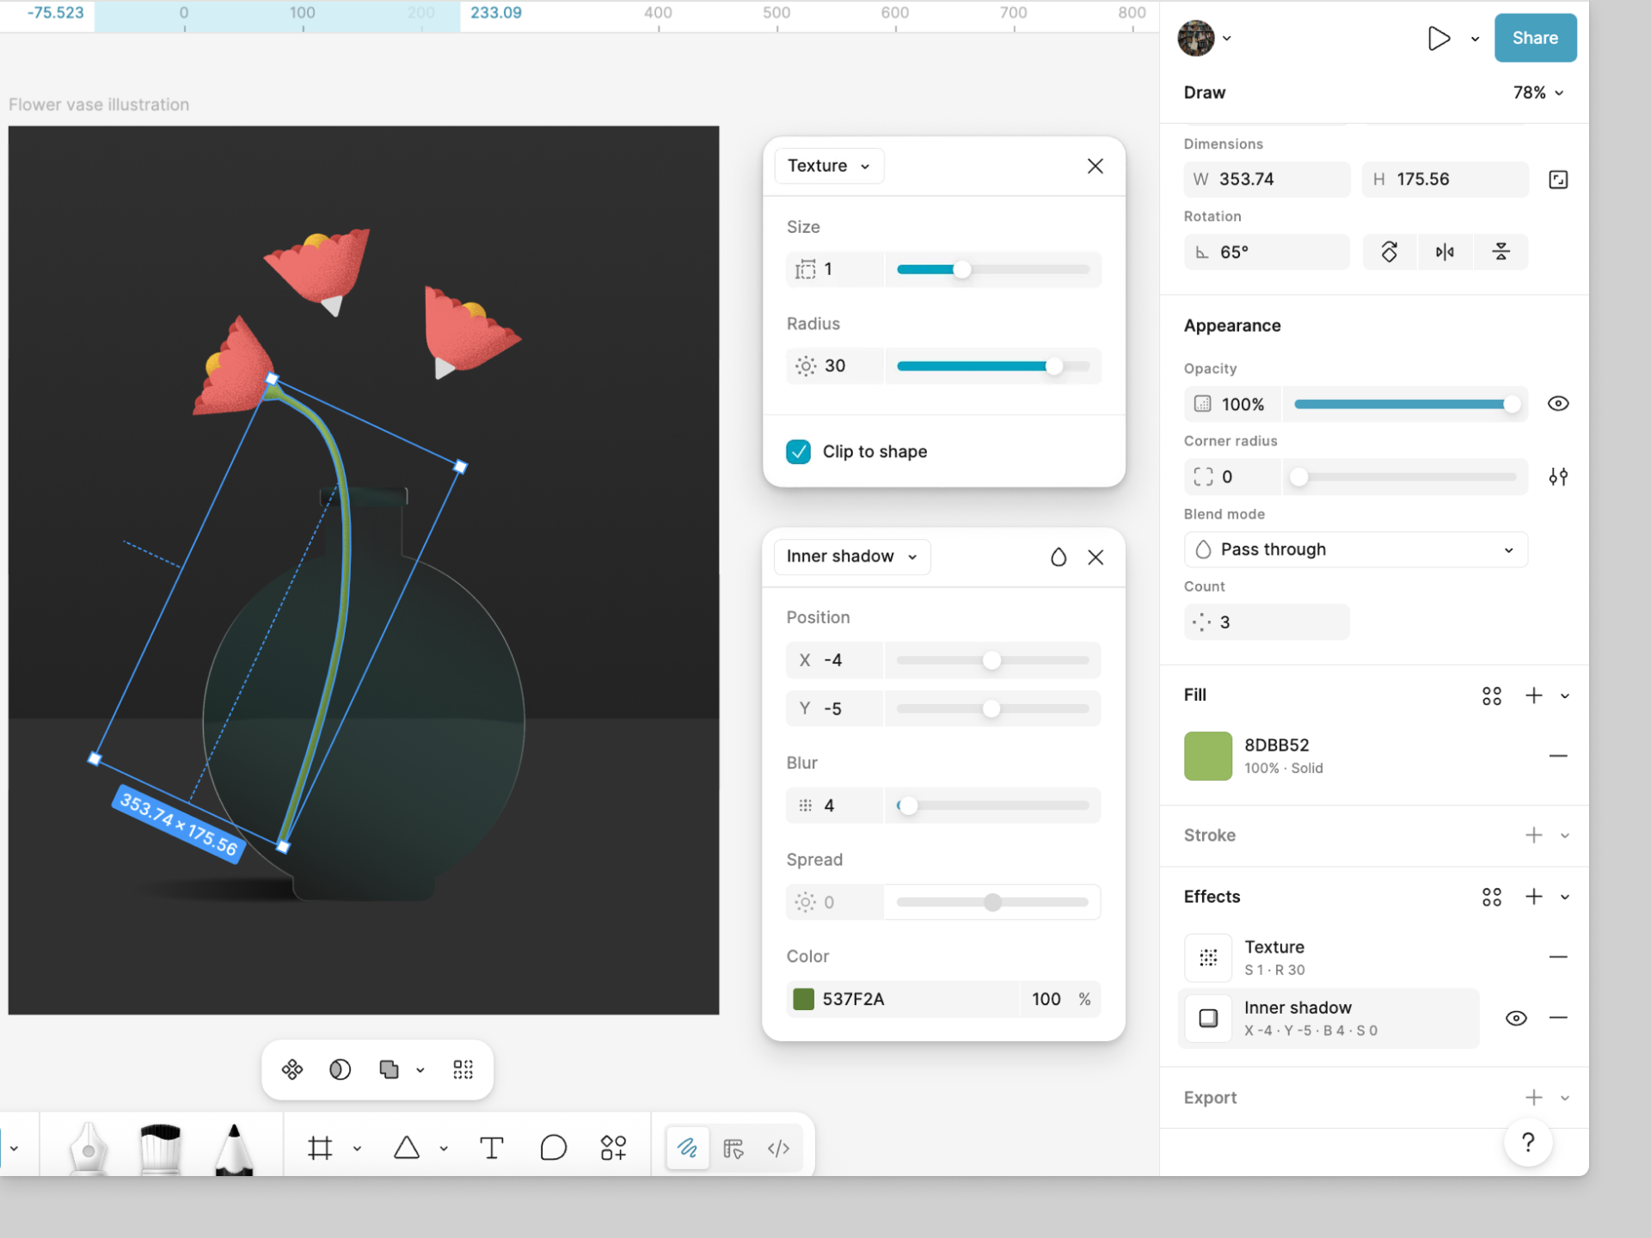Click the create component icon
This screenshot has width=1651, height=1238.
tap(292, 1069)
